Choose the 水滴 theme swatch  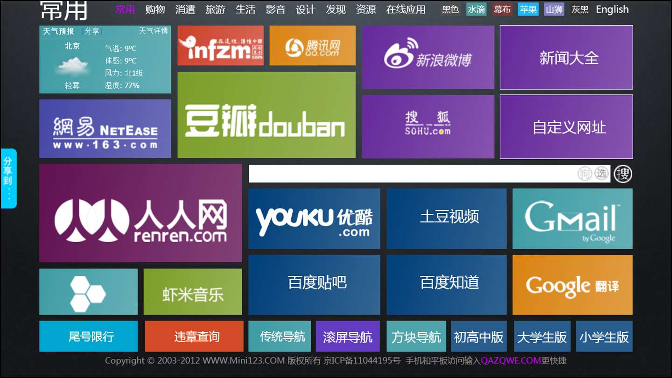coord(476,9)
